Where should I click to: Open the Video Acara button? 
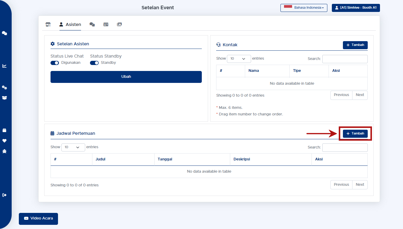pyautogui.click(x=38, y=219)
